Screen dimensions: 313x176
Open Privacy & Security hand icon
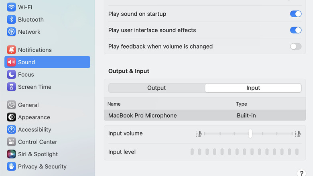(11, 166)
